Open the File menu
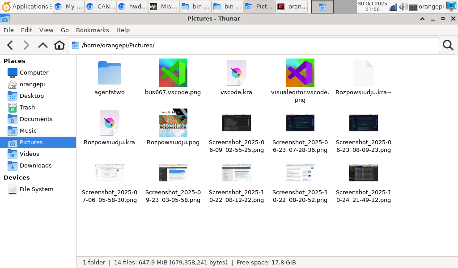This screenshot has width=458, height=268. tap(8, 30)
